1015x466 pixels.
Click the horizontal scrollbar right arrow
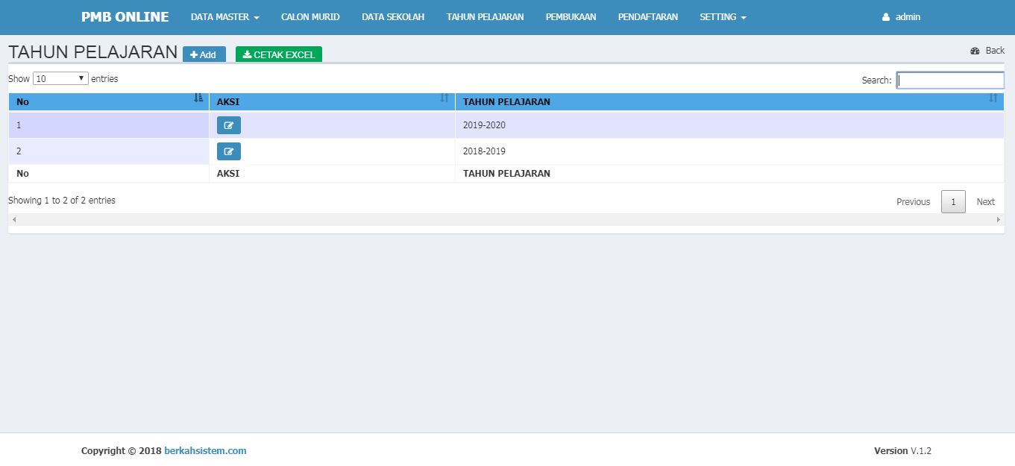coord(999,220)
